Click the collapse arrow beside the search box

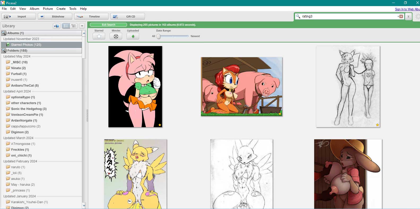pyautogui.click(x=409, y=16)
